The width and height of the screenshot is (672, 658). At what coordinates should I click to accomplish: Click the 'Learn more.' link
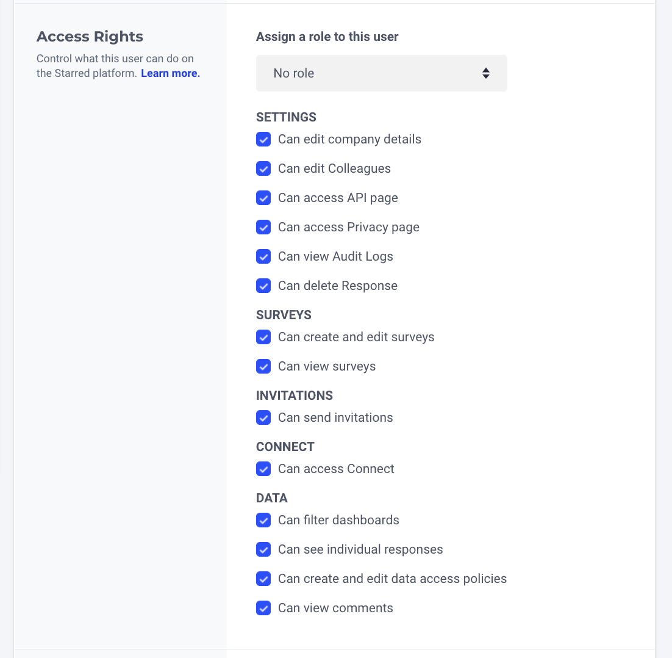[170, 73]
